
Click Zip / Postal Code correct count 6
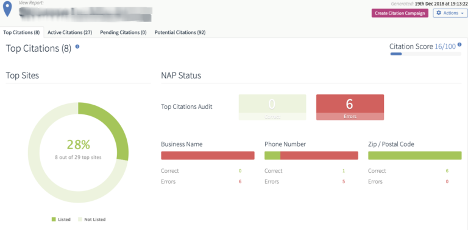[447, 171]
